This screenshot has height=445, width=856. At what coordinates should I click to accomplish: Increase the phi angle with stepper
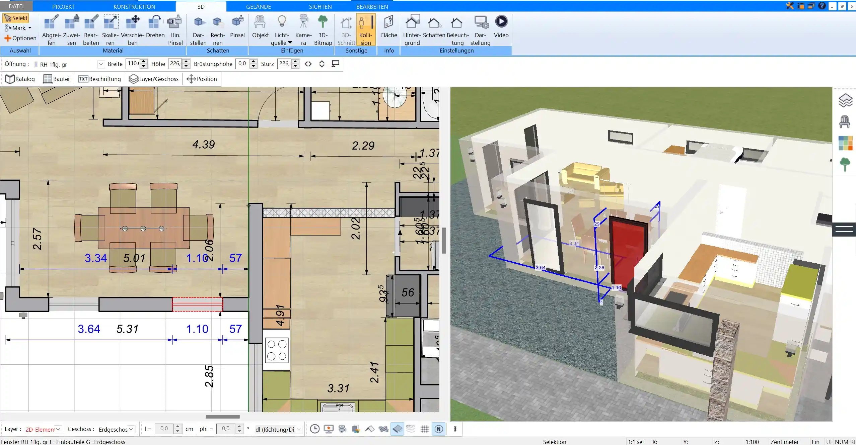pos(239,427)
